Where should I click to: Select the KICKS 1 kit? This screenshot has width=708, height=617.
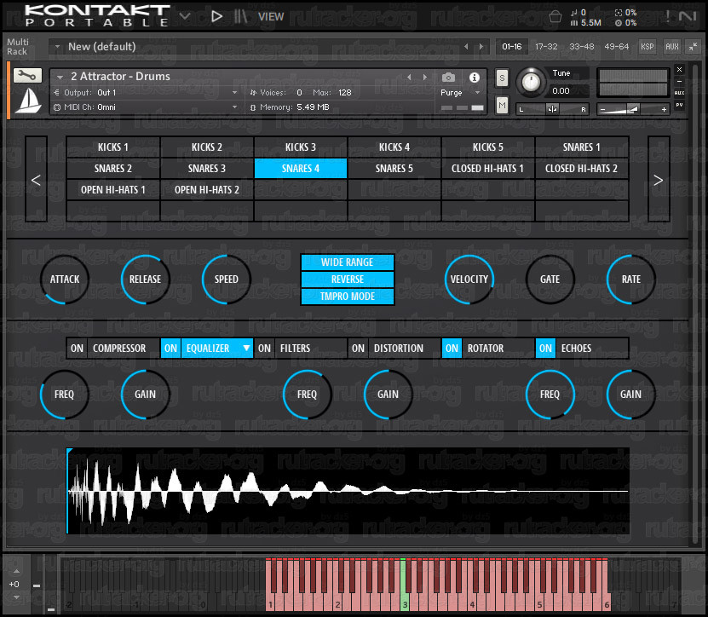[x=113, y=147]
